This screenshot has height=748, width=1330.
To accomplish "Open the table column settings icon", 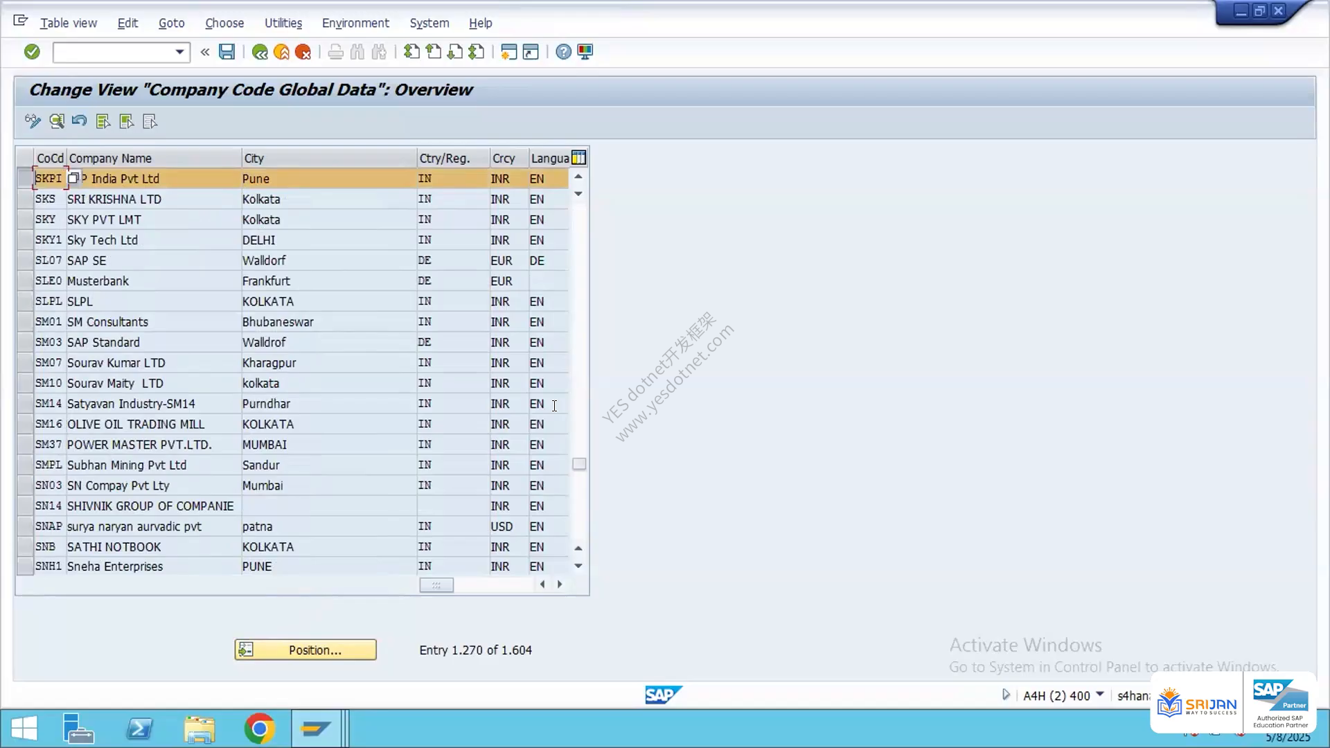I will 579,158.
